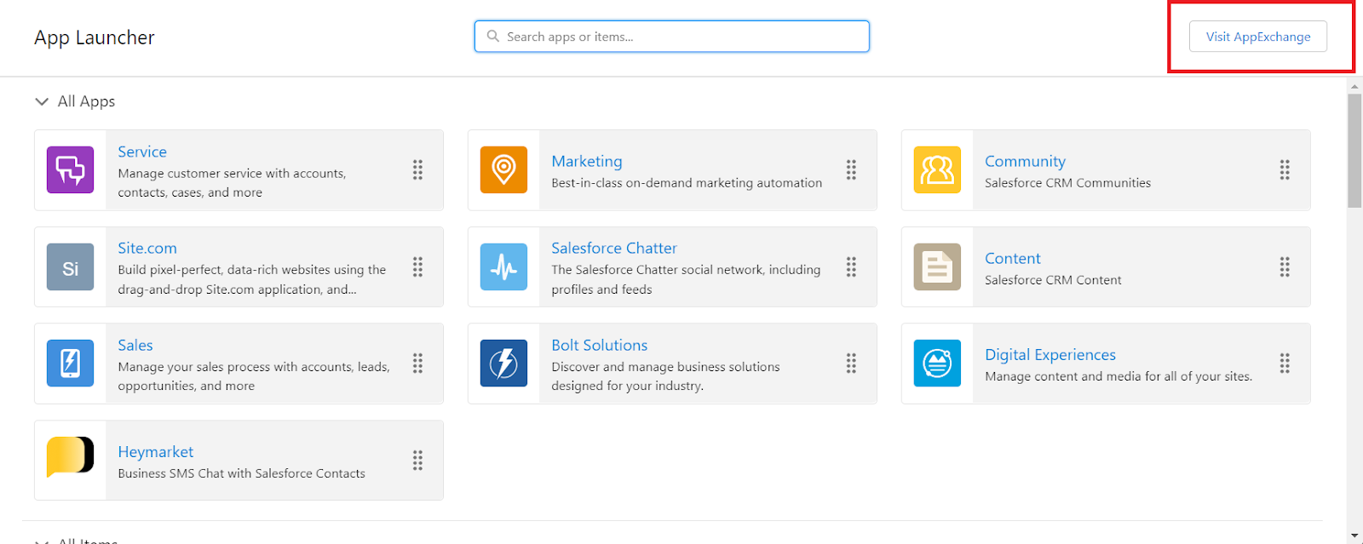Viewport: 1363px width, 544px height.
Task: Open the Bolt Solutions app link
Action: tap(600, 345)
